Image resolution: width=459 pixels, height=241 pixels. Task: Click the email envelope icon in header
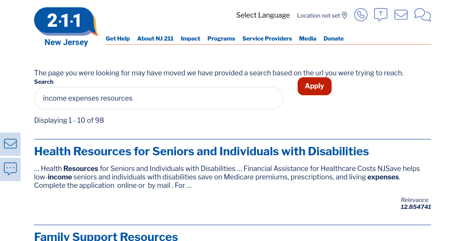tap(401, 15)
